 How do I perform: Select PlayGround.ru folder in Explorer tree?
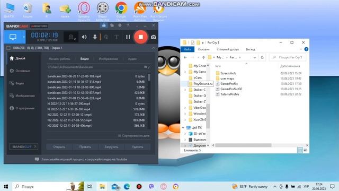point(201,84)
